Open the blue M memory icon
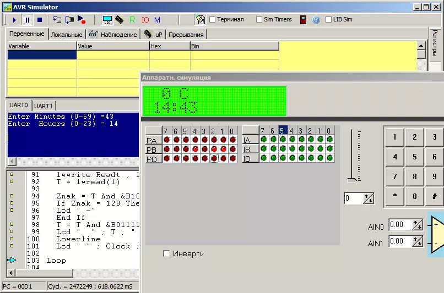The height and width of the screenshot is (293, 444). [157, 19]
